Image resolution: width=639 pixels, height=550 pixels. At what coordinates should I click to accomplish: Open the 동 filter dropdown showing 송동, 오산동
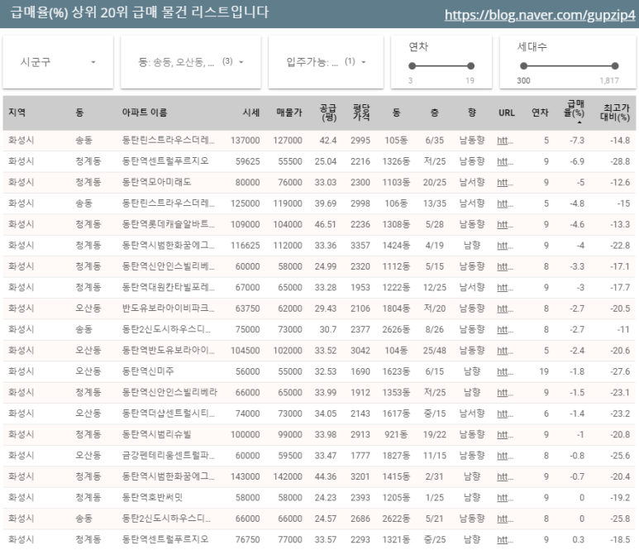point(191,62)
